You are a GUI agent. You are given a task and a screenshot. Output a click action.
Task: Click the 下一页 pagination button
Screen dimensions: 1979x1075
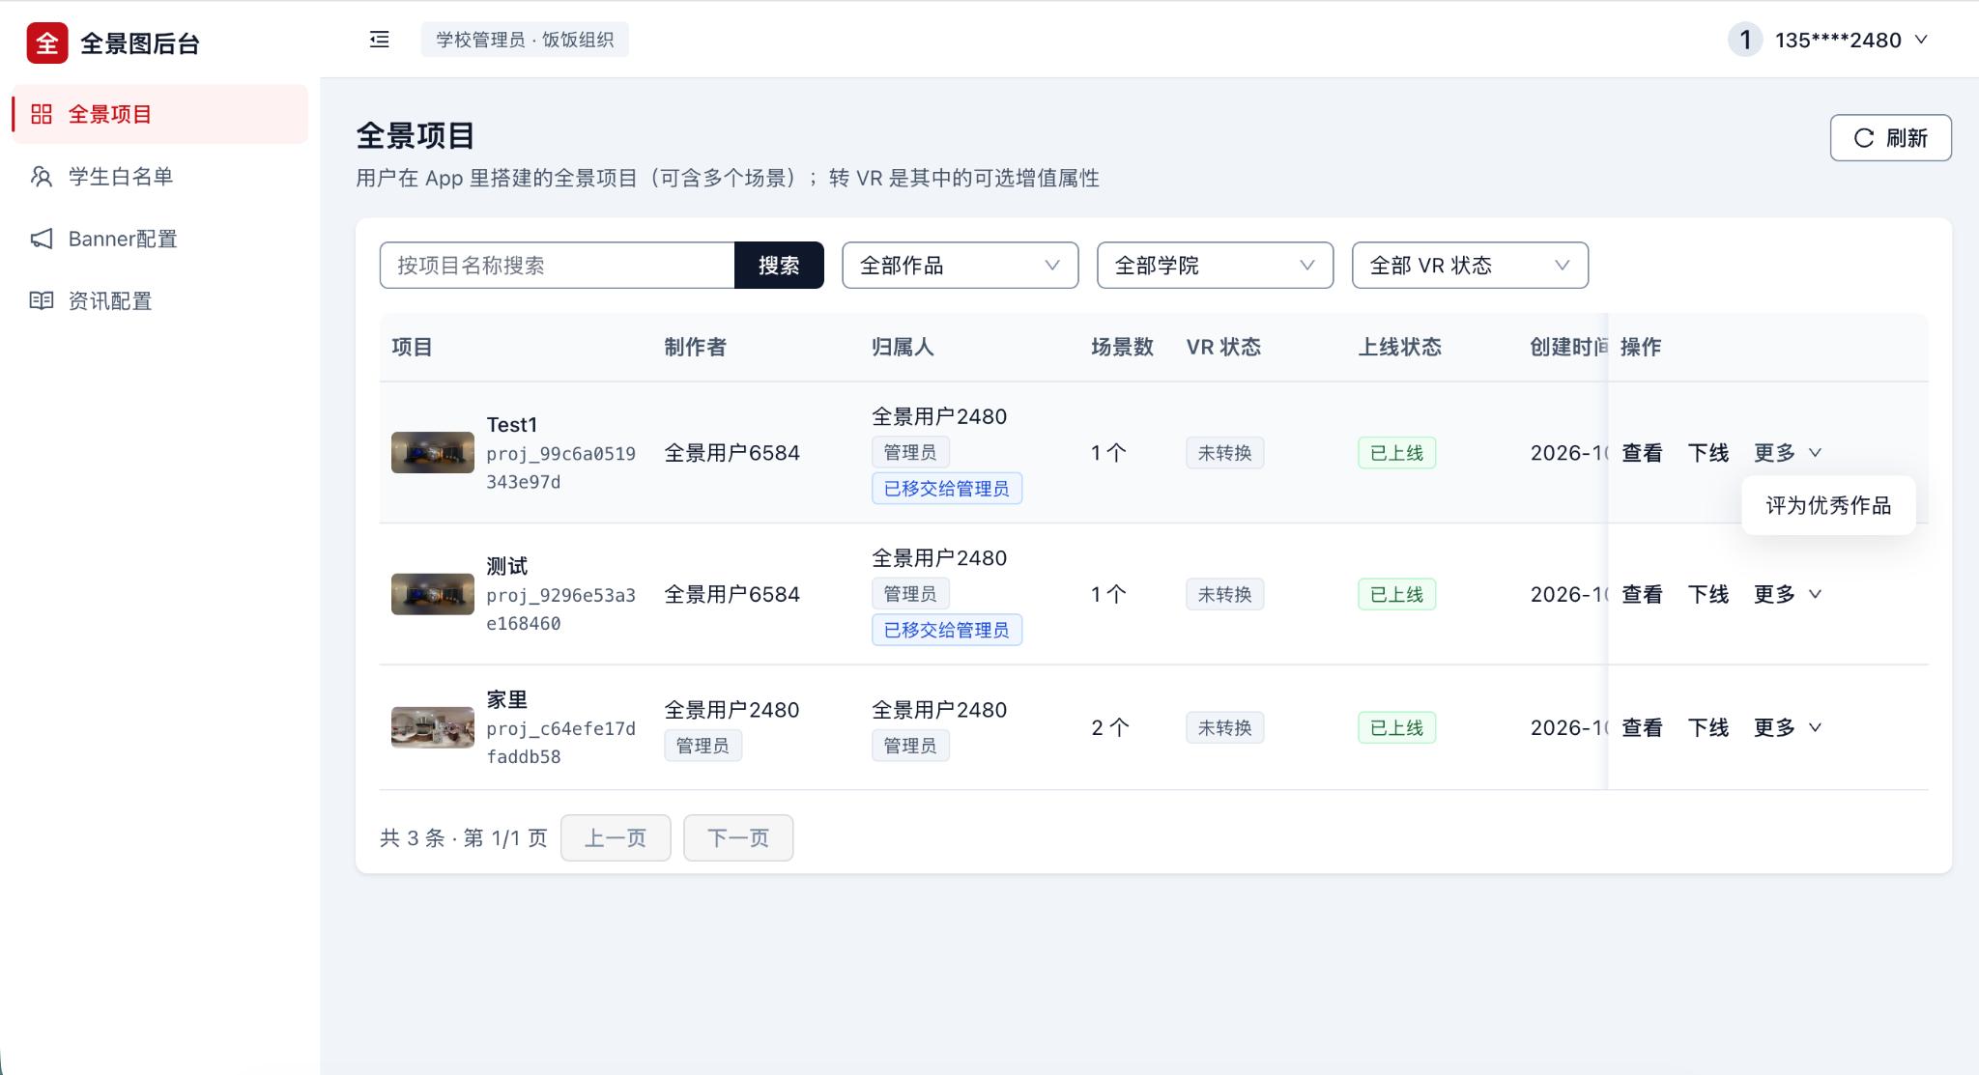(x=738, y=837)
